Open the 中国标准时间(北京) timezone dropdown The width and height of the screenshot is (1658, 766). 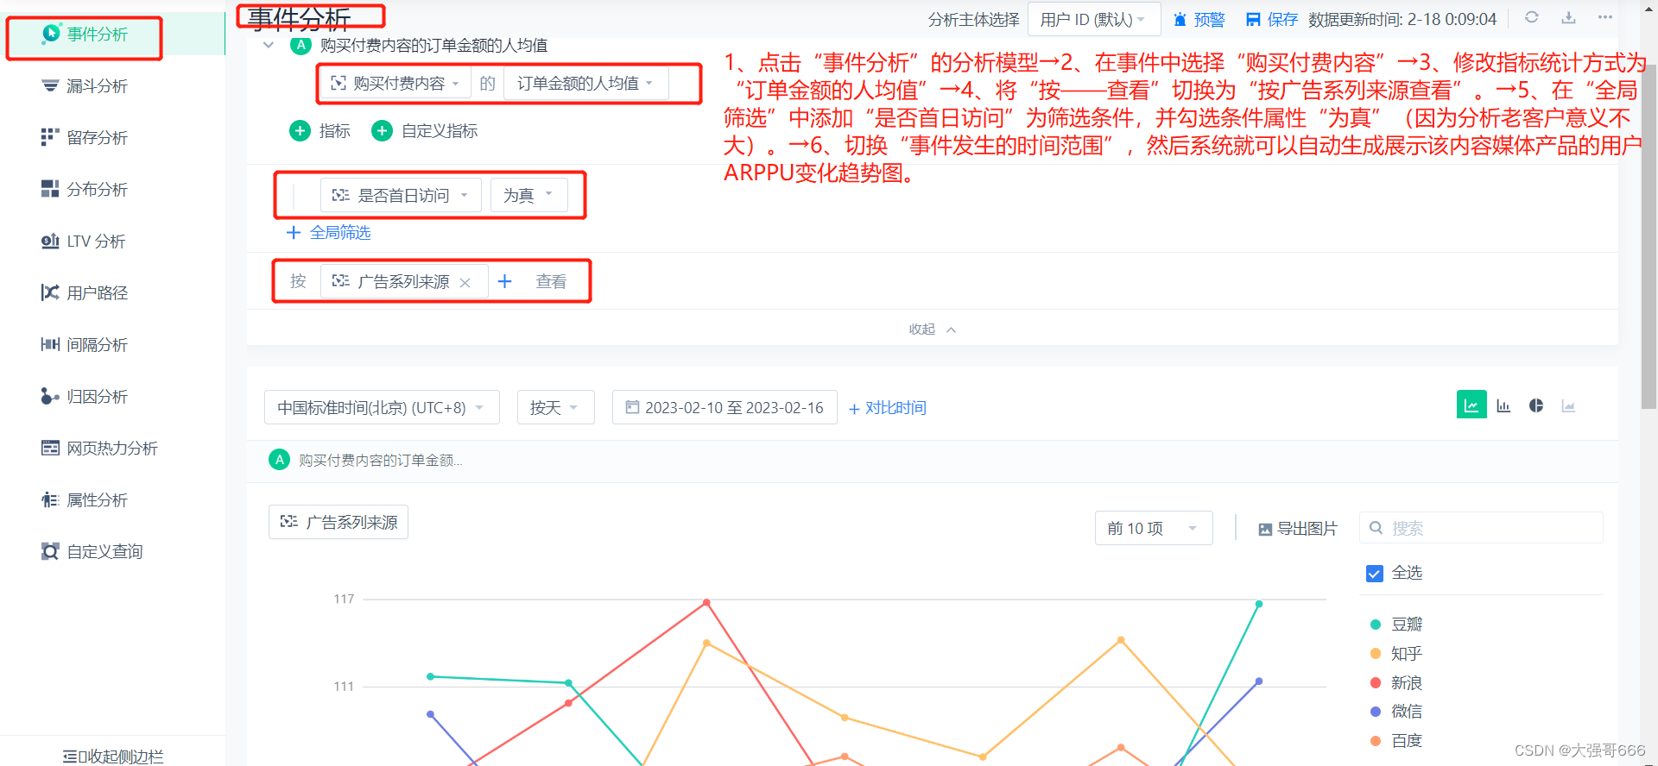coord(382,408)
